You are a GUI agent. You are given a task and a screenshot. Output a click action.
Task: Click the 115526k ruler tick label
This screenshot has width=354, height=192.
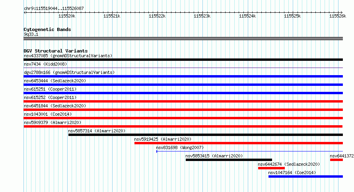pyautogui.click(x=338, y=16)
